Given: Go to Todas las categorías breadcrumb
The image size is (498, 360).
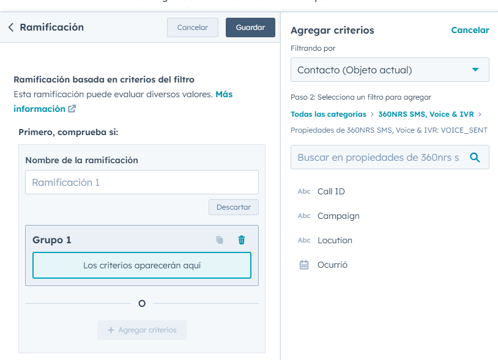Looking at the screenshot, I should click(328, 114).
